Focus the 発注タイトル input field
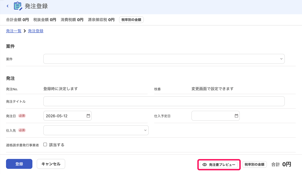Image resolution: width=302 pixels, height=174 pixels. [164, 101]
